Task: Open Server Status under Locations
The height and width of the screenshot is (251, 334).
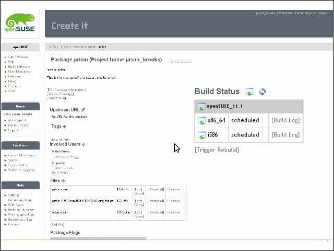Action: point(18,165)
